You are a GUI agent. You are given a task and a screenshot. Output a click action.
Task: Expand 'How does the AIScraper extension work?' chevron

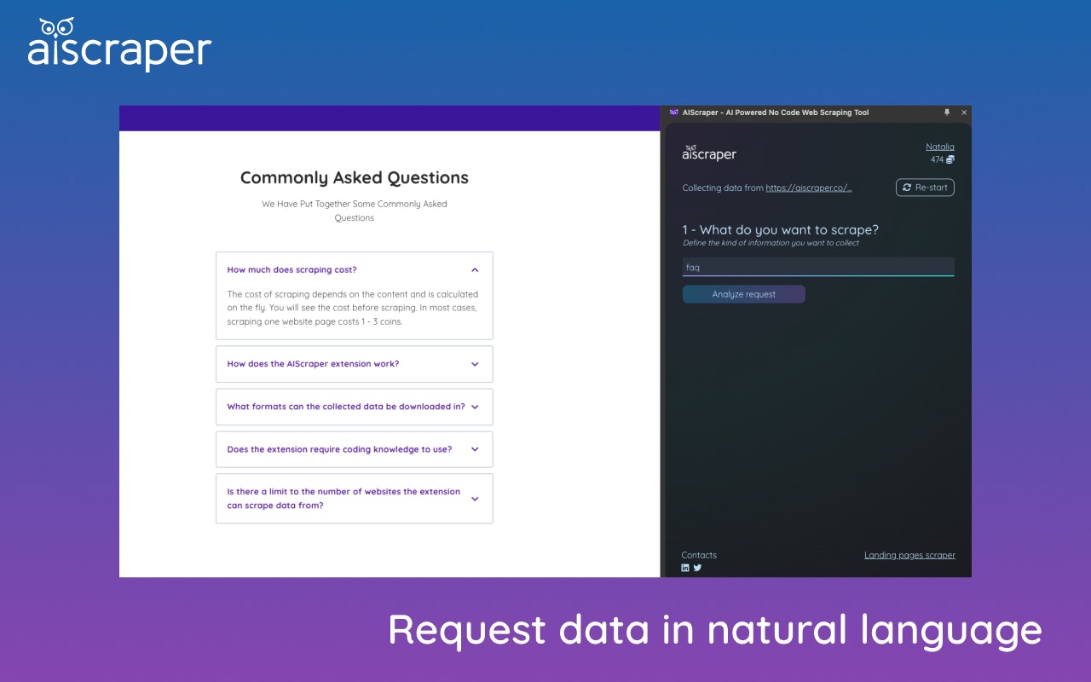475,364
